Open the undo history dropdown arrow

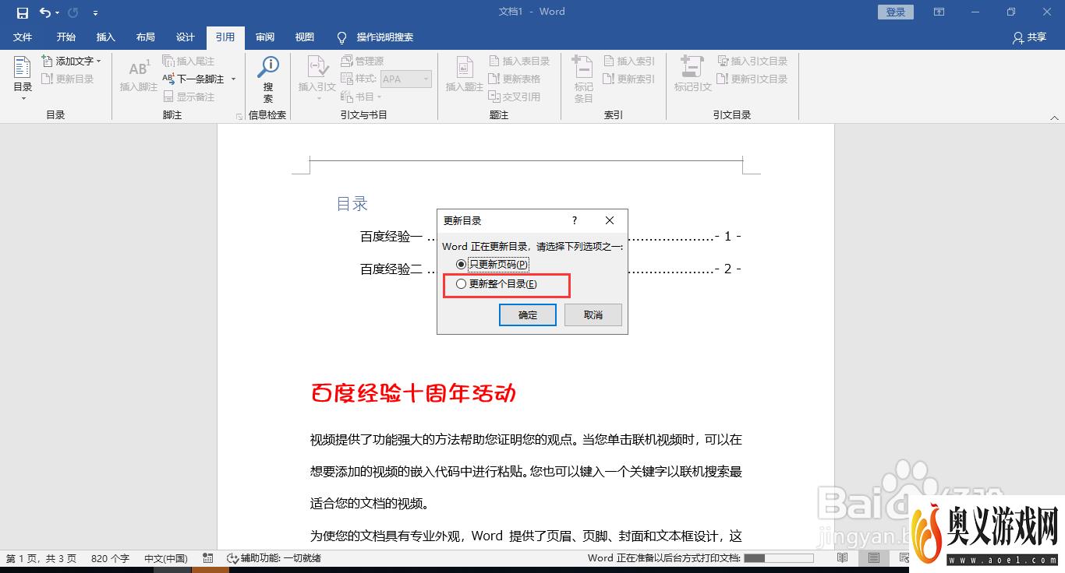(x=58, y=12)
